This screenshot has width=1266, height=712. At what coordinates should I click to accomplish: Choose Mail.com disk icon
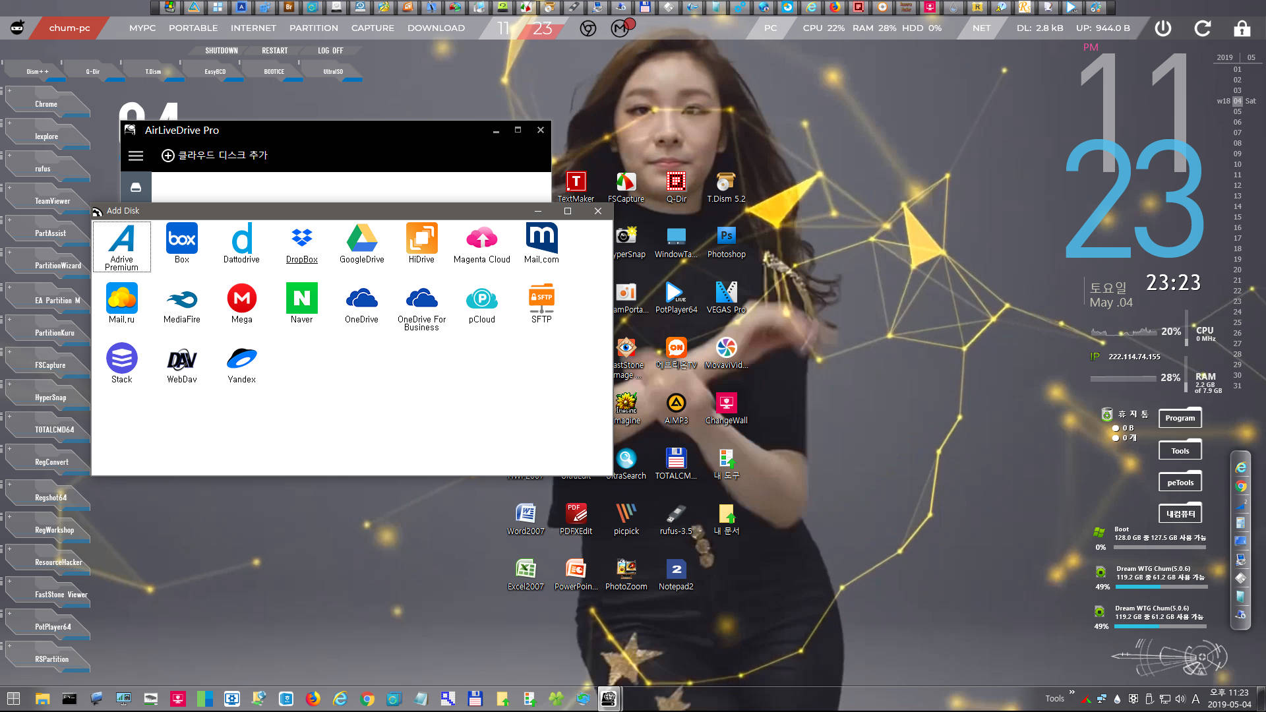click(541, 243)
